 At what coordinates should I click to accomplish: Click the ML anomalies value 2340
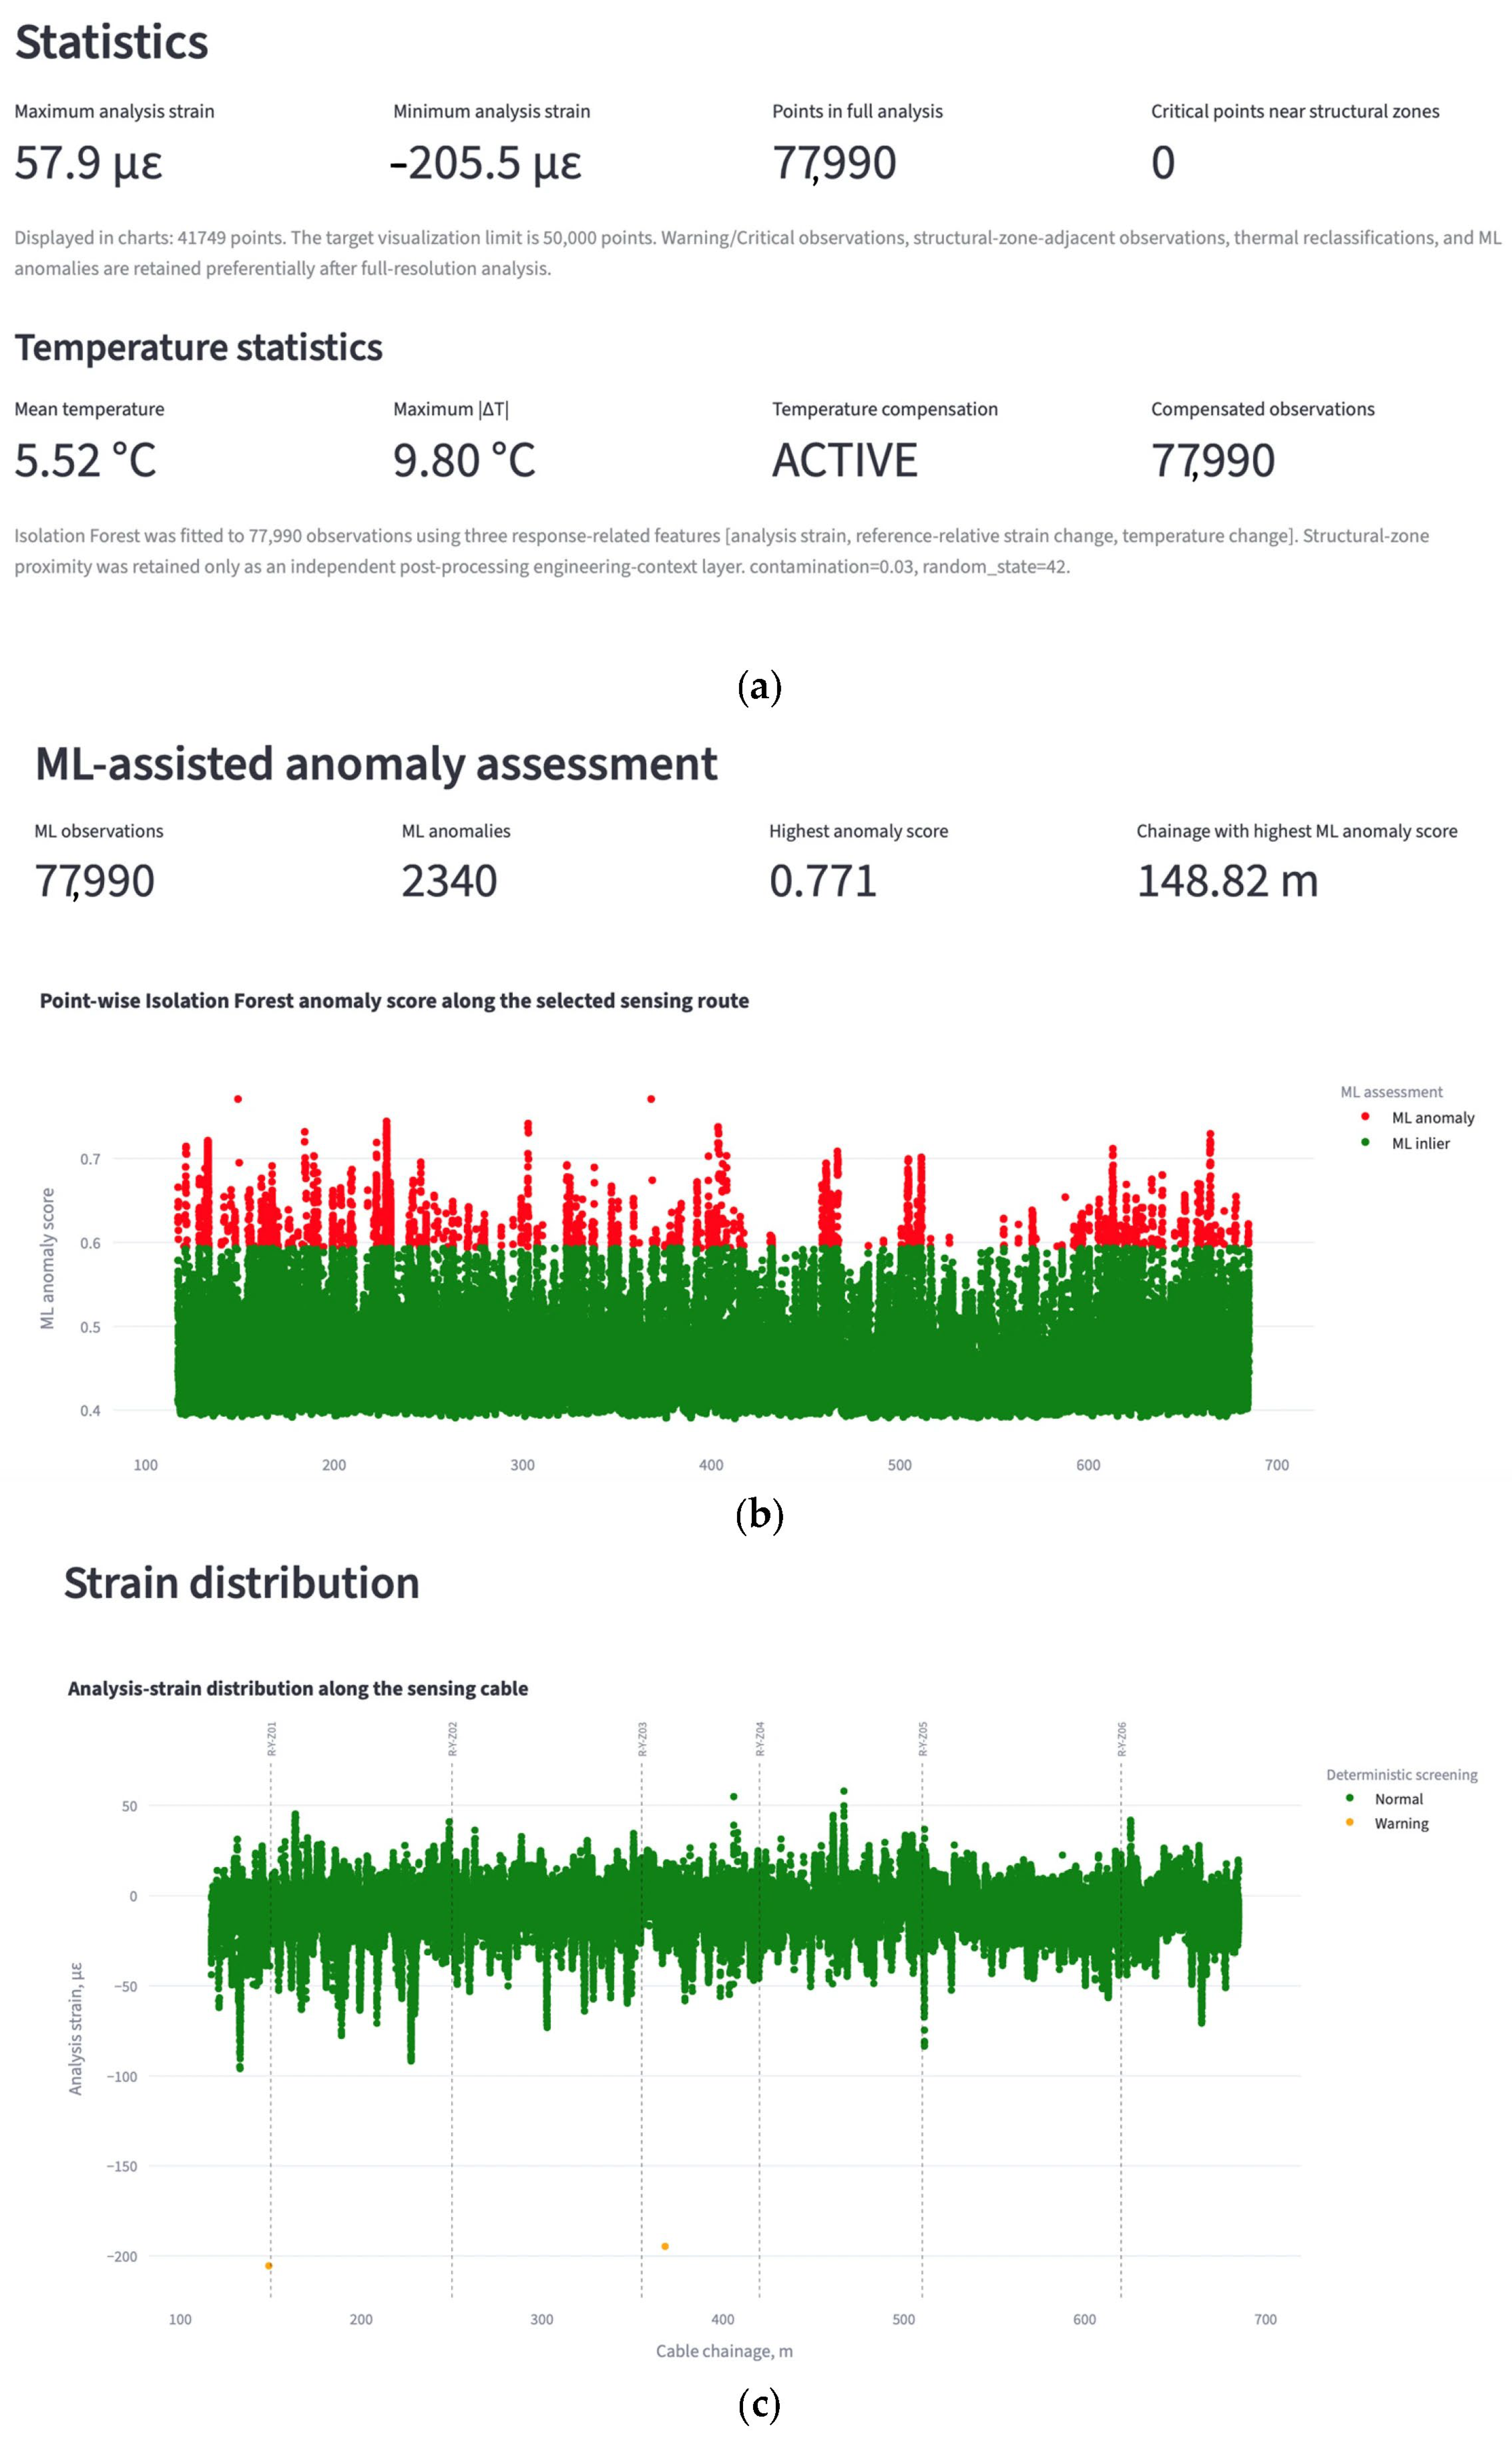(x=449, y=882)
